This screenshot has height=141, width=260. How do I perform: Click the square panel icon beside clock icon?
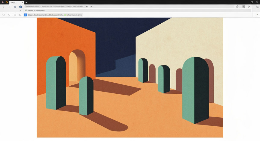tap(243, 7)
